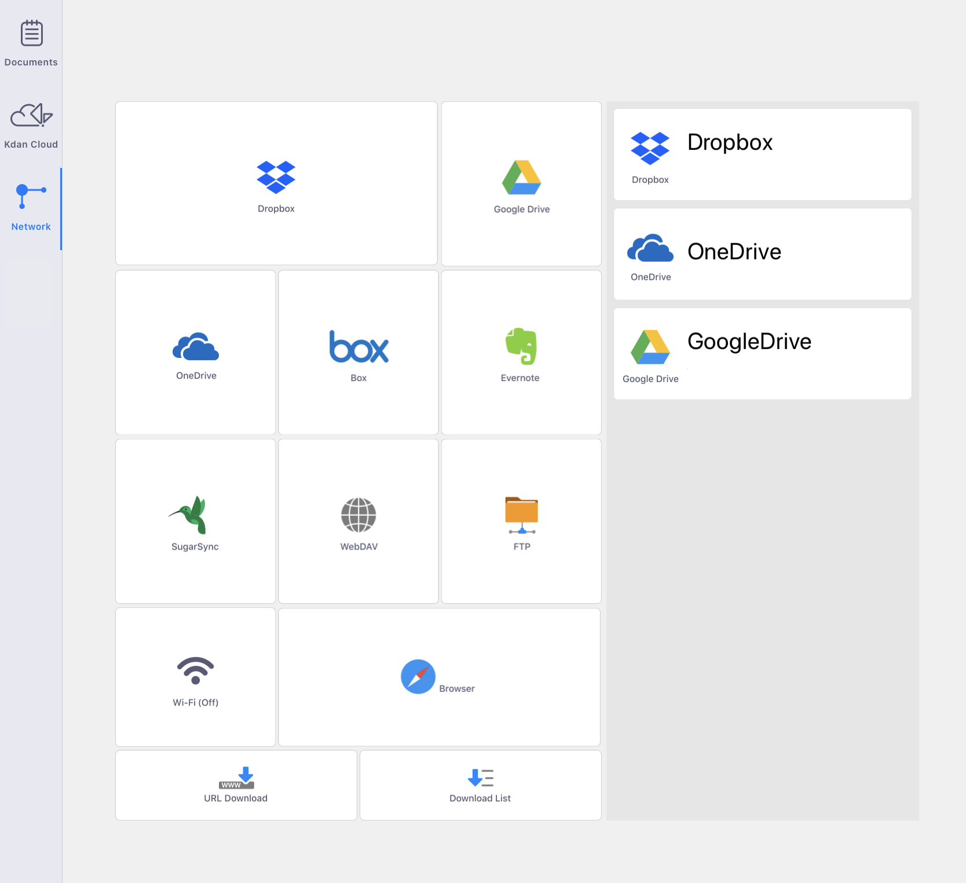Image resolution: width=966 pixels, height=883 pixels.
Task: Click the "Browser" label text
Action: point(457,688)
